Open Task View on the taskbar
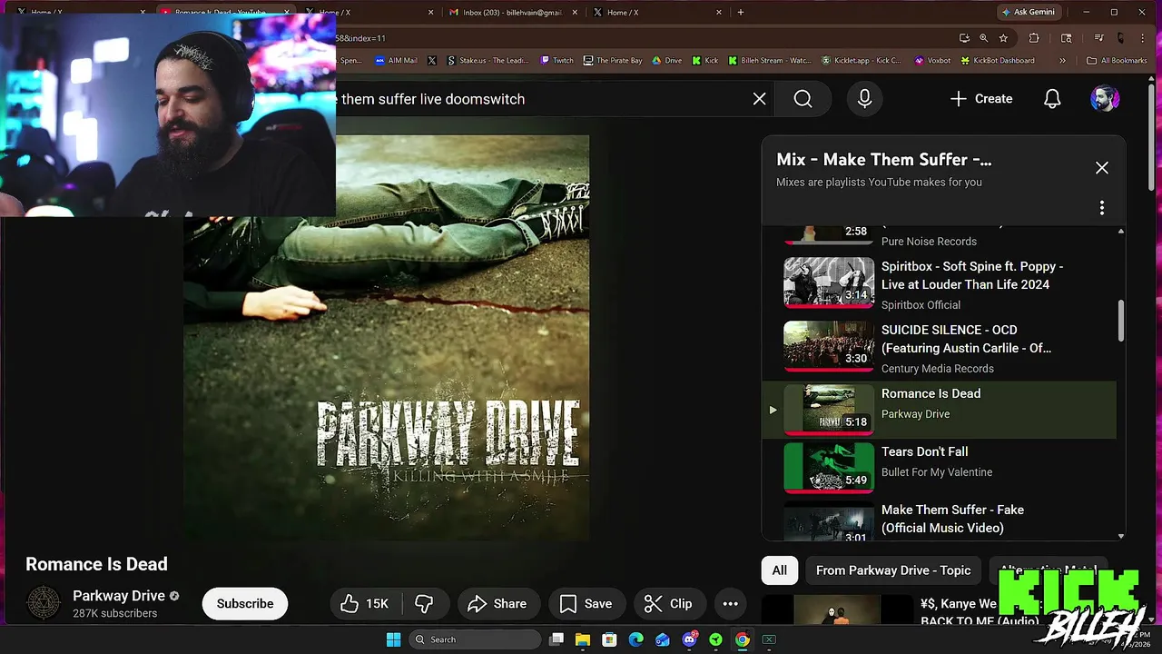Screen dimensions: 1162x654 (x=556, y=639)
